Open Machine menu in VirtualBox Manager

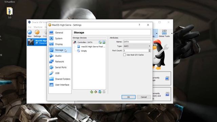point(38,27)
